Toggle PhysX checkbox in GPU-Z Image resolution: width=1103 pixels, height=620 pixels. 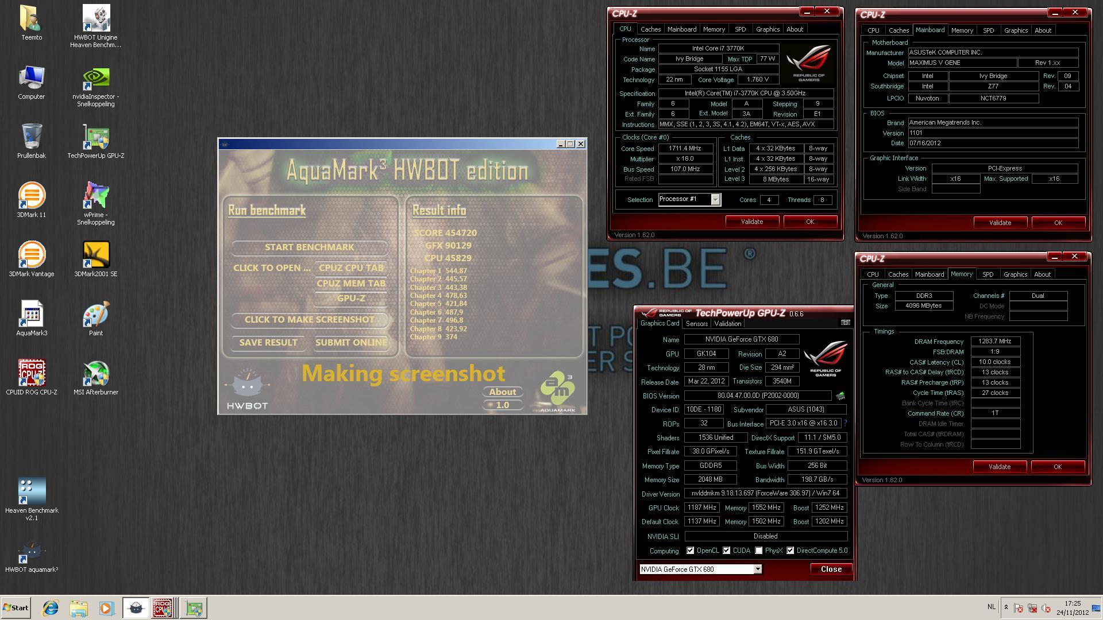758,551
